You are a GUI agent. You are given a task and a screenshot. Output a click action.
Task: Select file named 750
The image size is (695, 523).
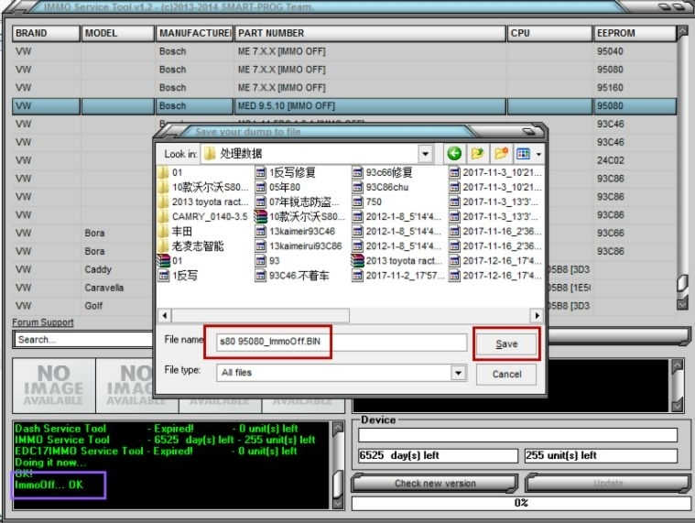coord(367,202)
